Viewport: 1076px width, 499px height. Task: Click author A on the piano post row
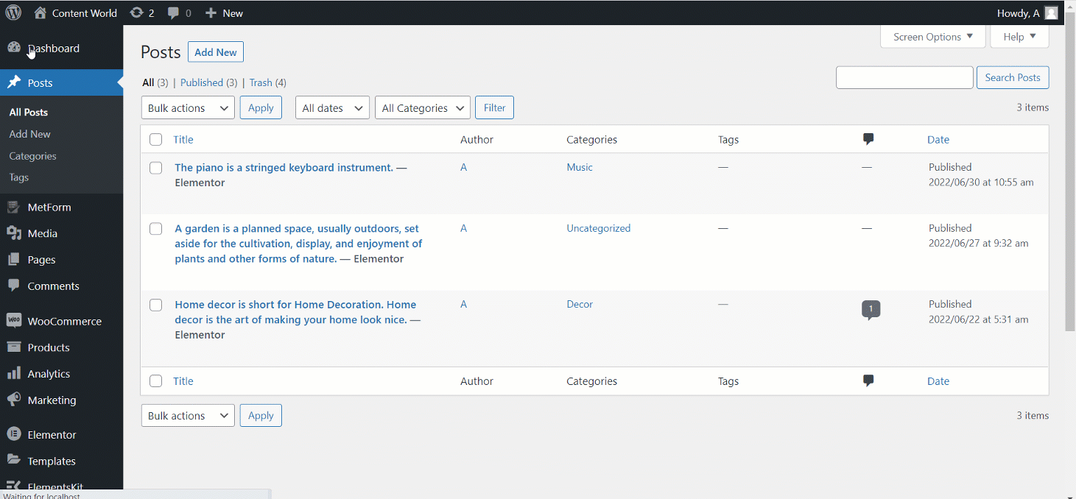(463, 167)
